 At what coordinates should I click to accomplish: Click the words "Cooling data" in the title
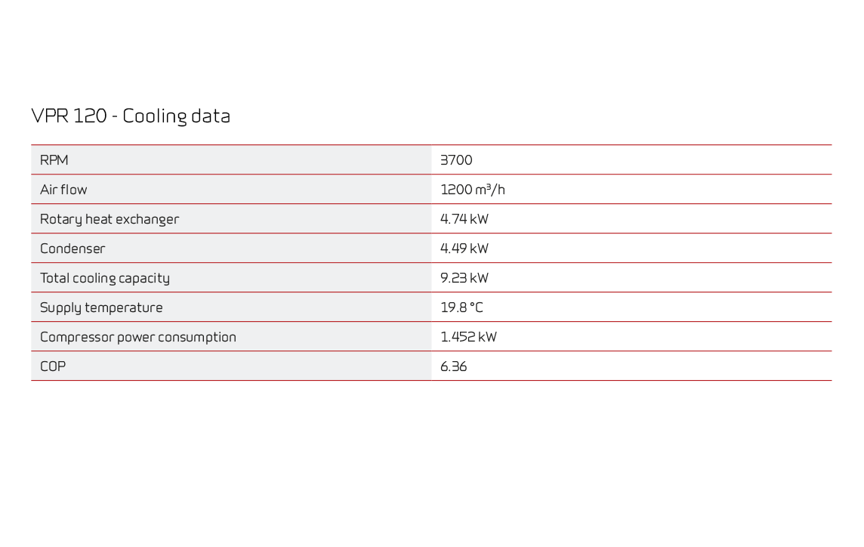(x=176, y=116)
